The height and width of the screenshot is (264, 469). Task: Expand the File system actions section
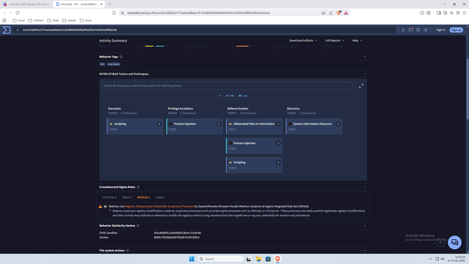(365, 250)
